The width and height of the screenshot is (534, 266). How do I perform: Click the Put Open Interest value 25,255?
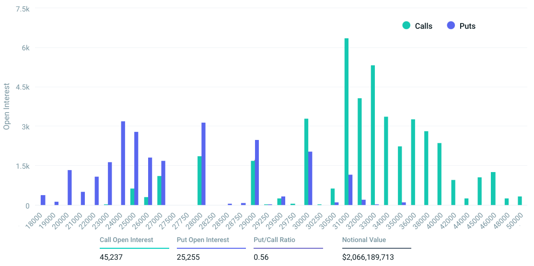[x=188, y=257]
